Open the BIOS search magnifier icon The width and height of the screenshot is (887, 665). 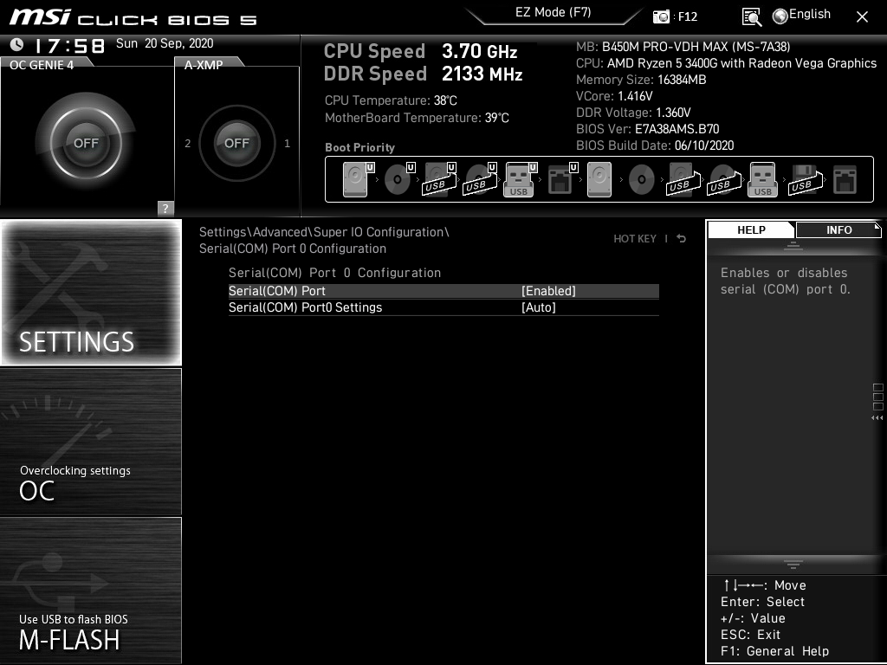point(751,17)
